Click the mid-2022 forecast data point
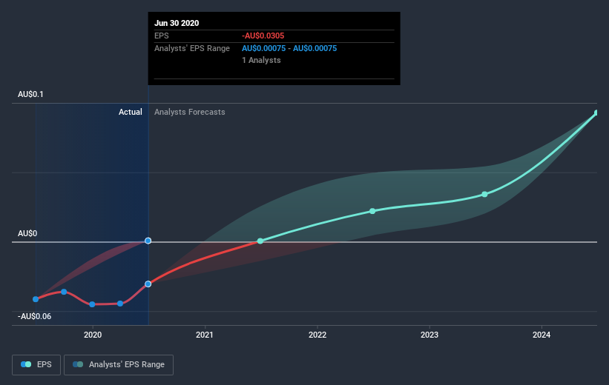 (x=372, y=211)
